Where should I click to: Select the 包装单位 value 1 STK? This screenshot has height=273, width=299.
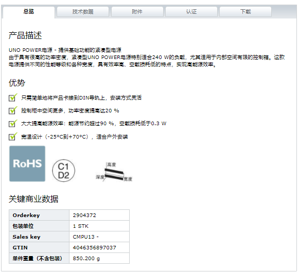tap(81, 226)
